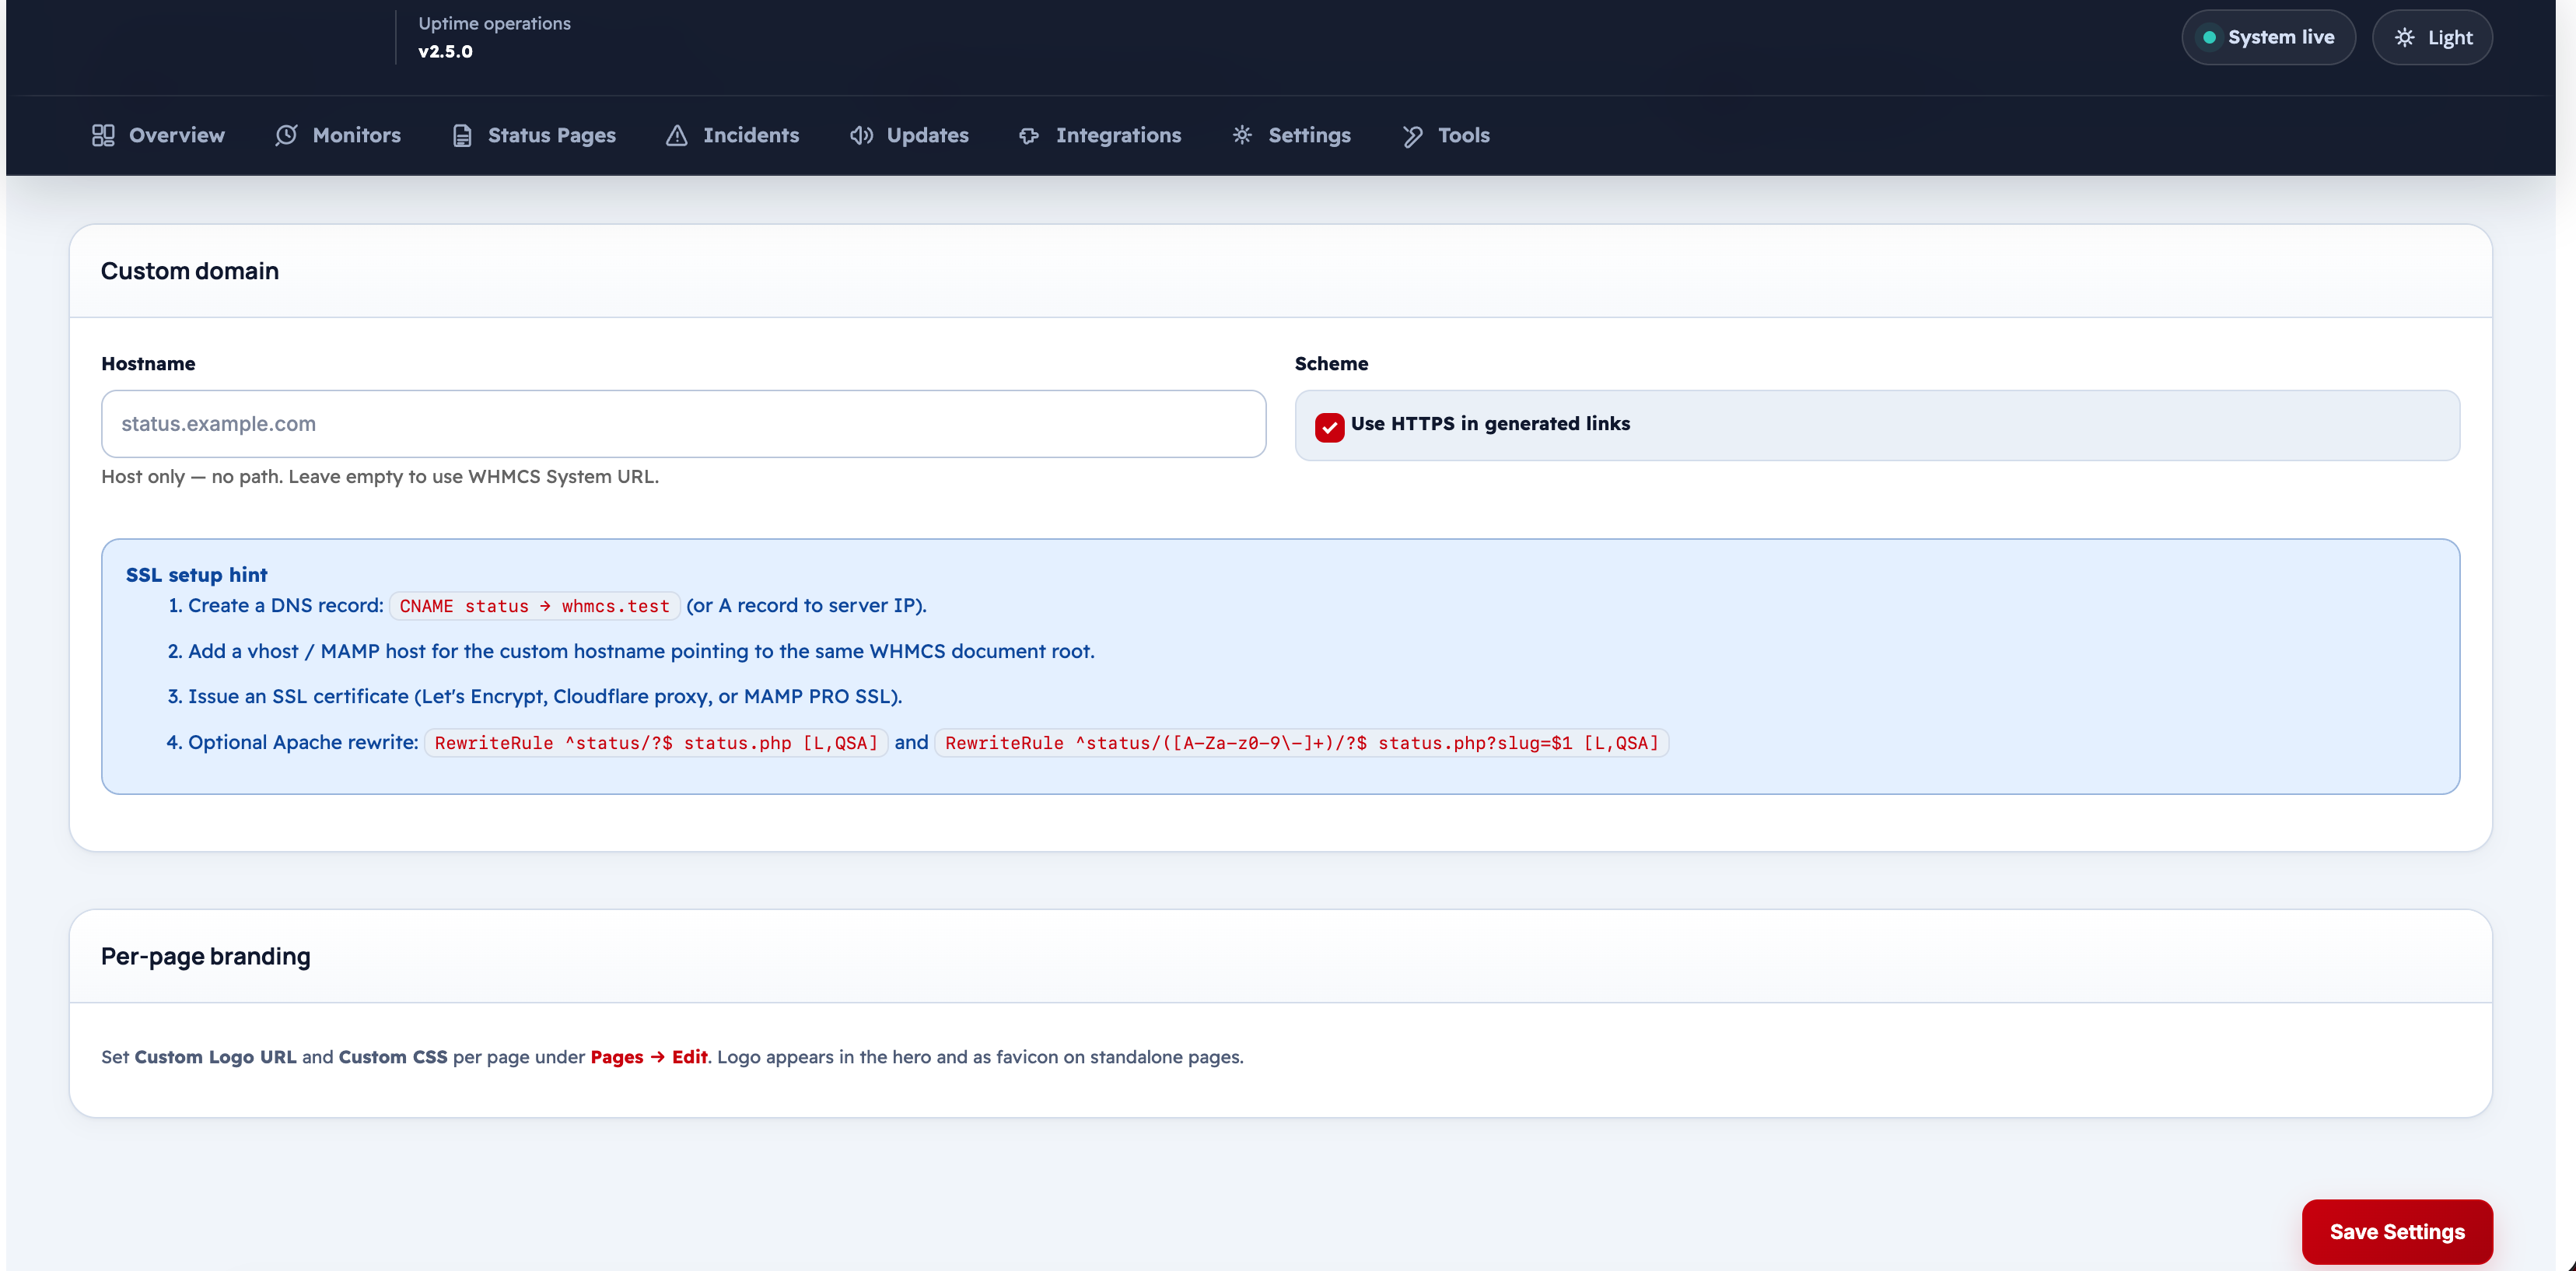Click the green System live status dot
This screenshot has width=2576, height=1271.
click(2209, 38)
